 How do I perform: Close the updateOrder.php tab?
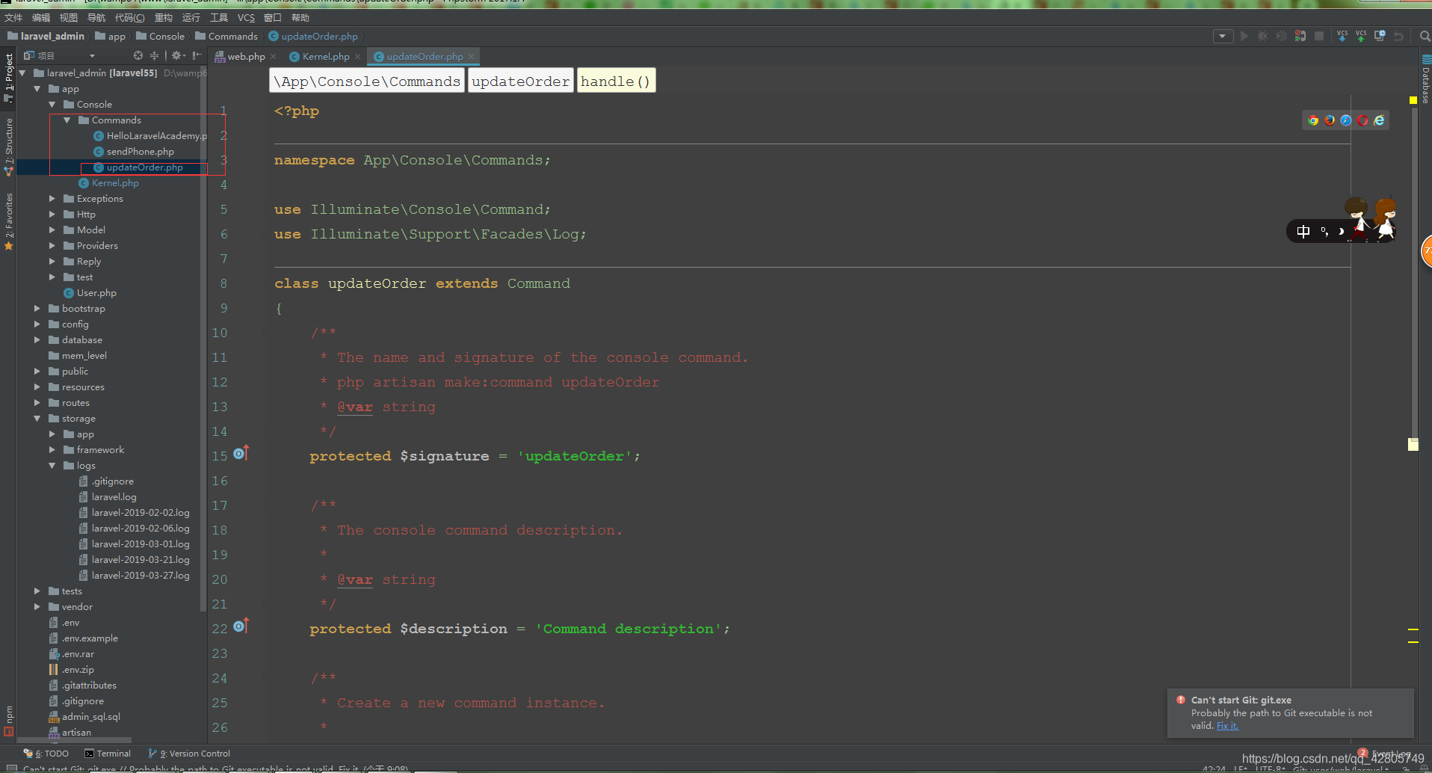tap(471, 57)
